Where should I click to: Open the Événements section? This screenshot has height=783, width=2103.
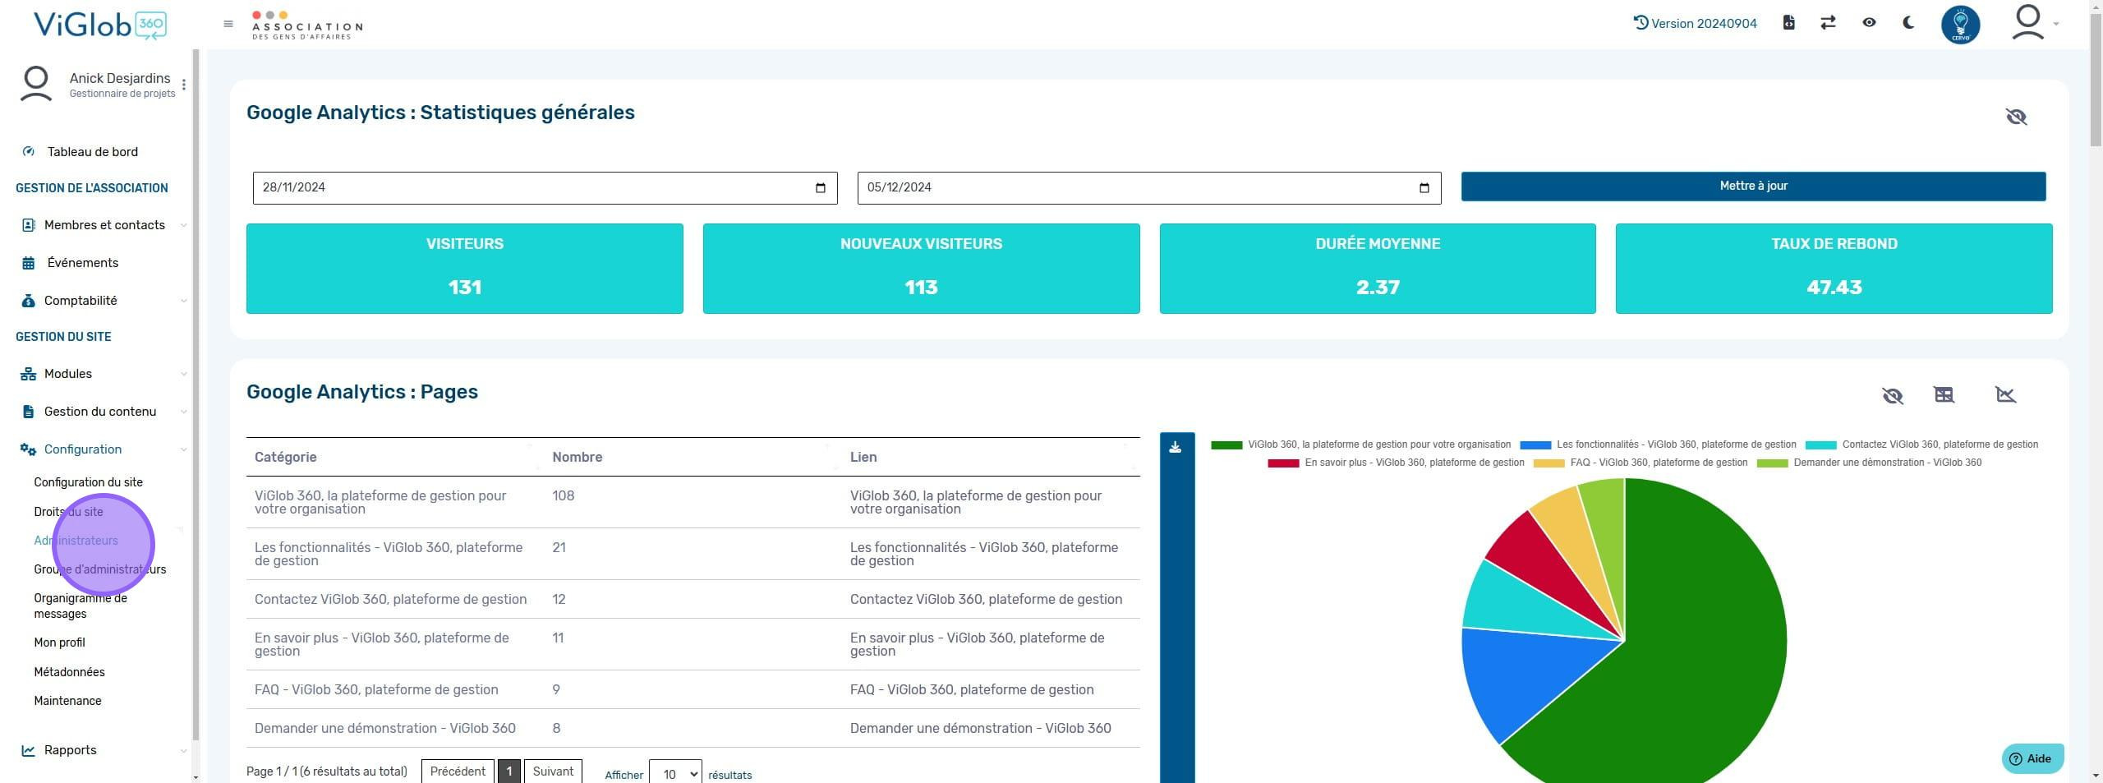click(83, 263)
